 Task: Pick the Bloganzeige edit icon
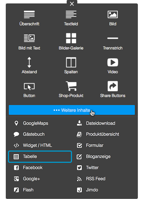point(79,157)
